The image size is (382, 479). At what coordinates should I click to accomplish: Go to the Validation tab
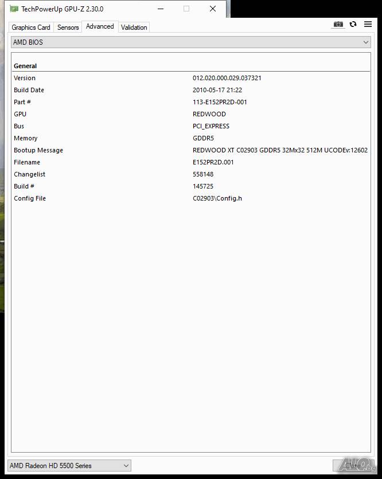click(x=134, y=27)
